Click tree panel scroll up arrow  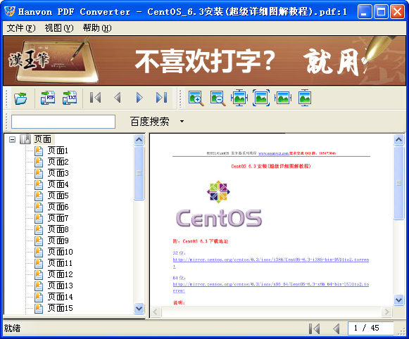pyautogui.click(x=139, y=140)
